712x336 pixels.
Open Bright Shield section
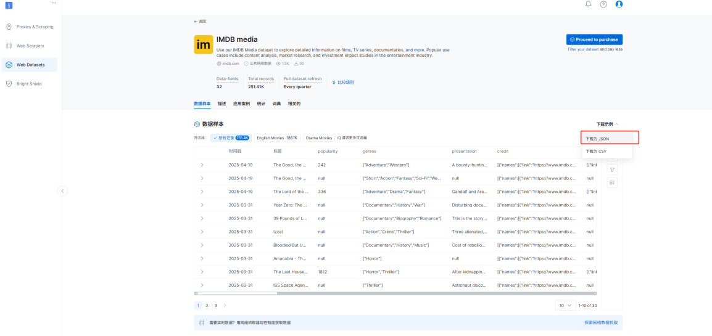pyautogui.click(x=30, y=84)
